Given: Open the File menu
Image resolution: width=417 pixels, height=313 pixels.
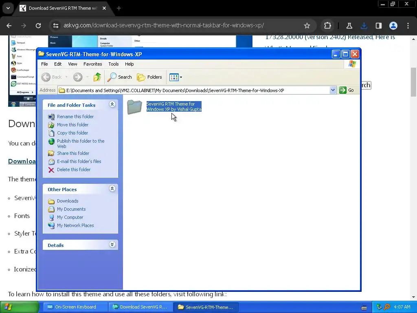Looking at the screenshot, I should (x=44, y=64).
